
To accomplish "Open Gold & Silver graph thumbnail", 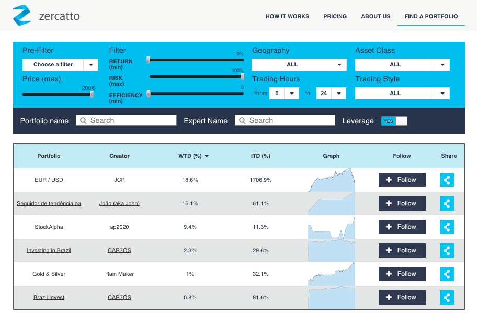I will point(332,274).
